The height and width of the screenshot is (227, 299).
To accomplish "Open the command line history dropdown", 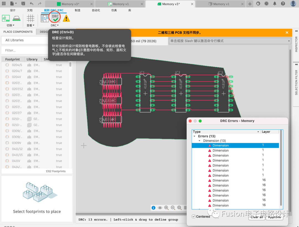I will [289, 41].
